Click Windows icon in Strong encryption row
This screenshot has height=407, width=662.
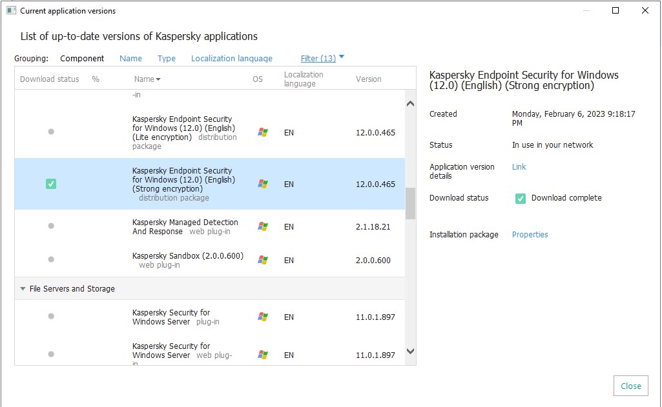coord(263,184)
